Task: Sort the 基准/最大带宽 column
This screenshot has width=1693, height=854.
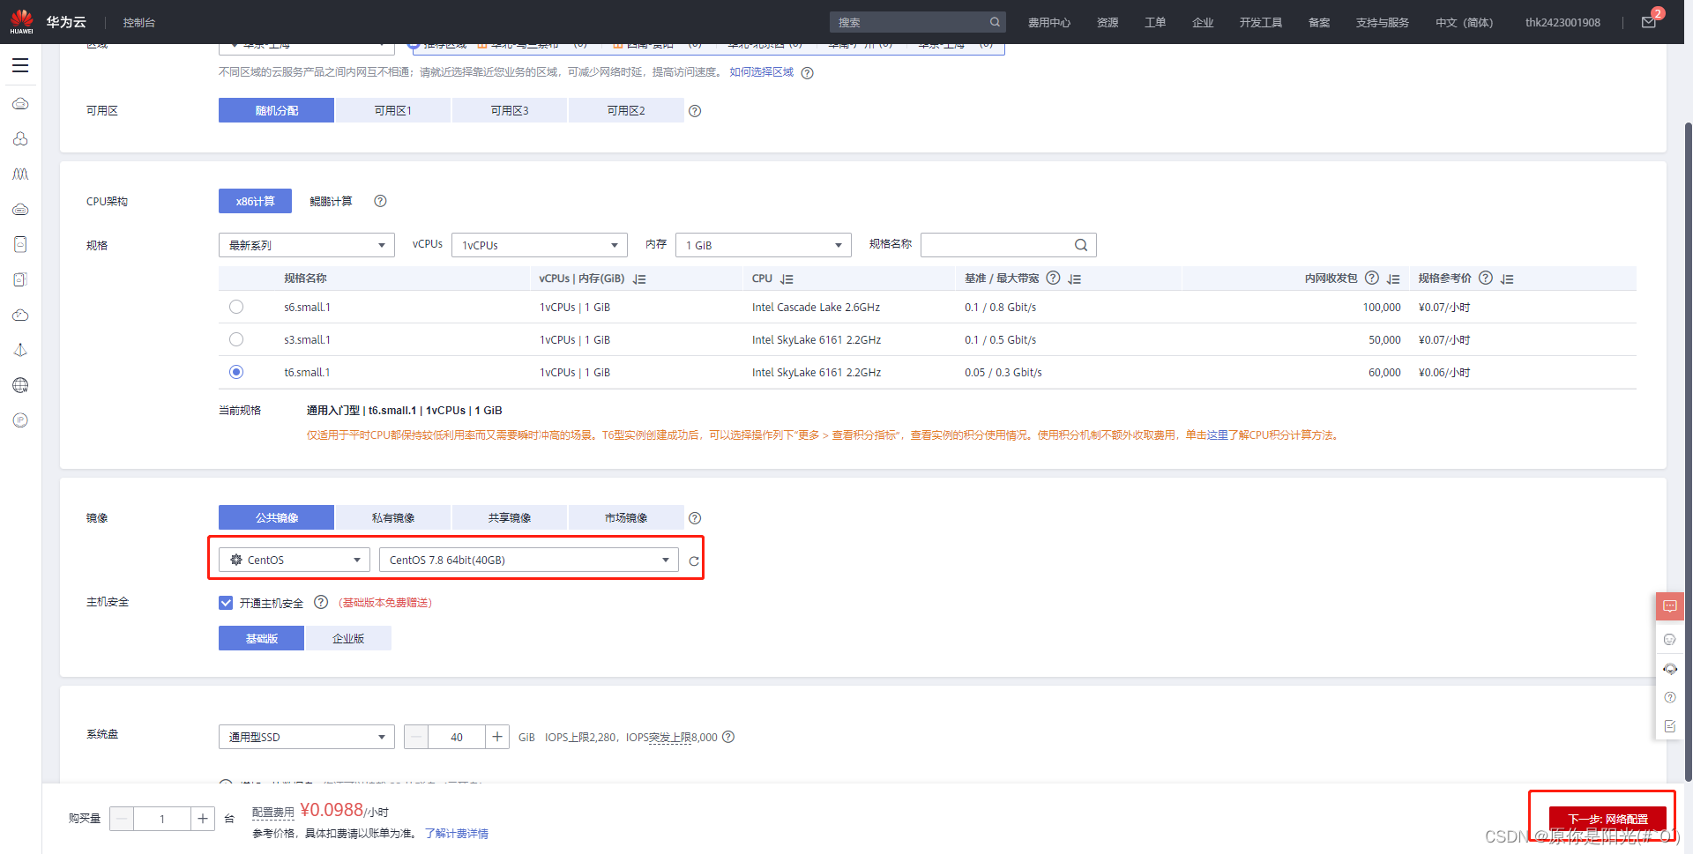Action: [1075, 279]
